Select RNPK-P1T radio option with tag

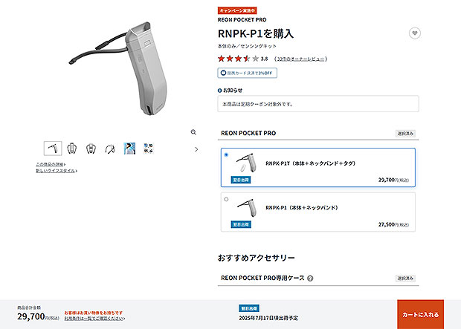226,154
